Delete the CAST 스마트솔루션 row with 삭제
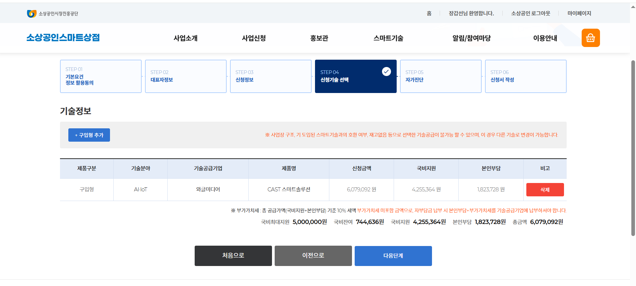 (x=545, y=190)
